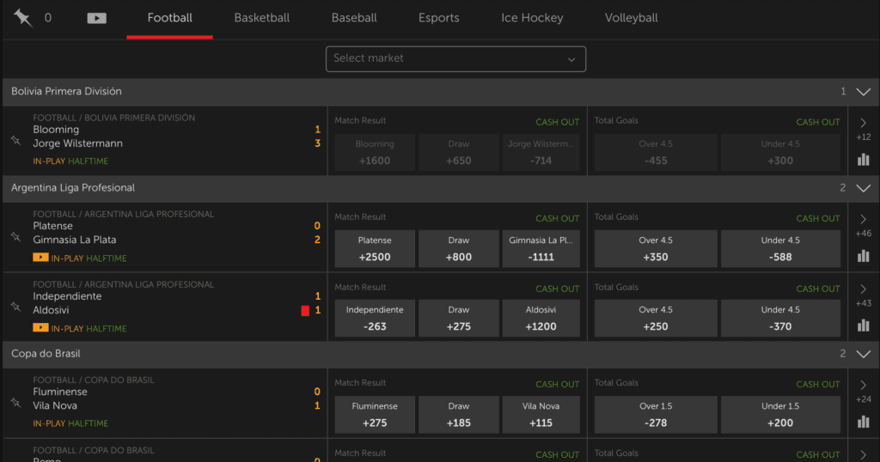Open the Blooming team name
880x462 pixels.
point(56,130)
